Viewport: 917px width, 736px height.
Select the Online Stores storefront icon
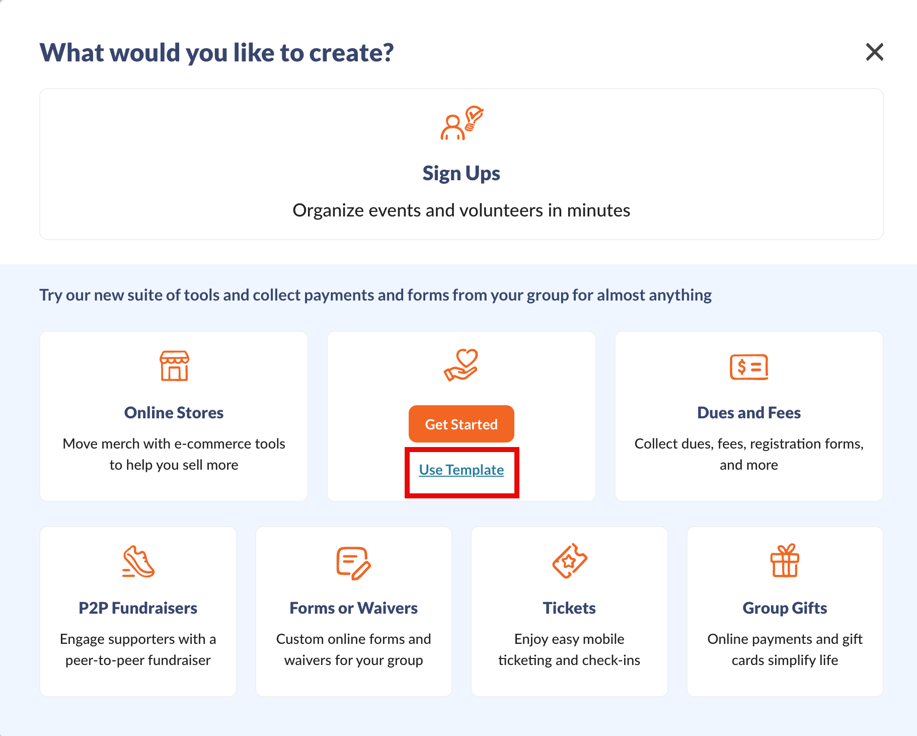click(x=174, y=365)
